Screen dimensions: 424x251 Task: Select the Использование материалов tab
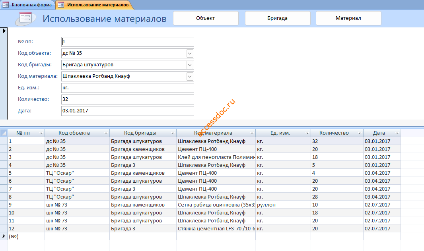(x=94, y=5)
